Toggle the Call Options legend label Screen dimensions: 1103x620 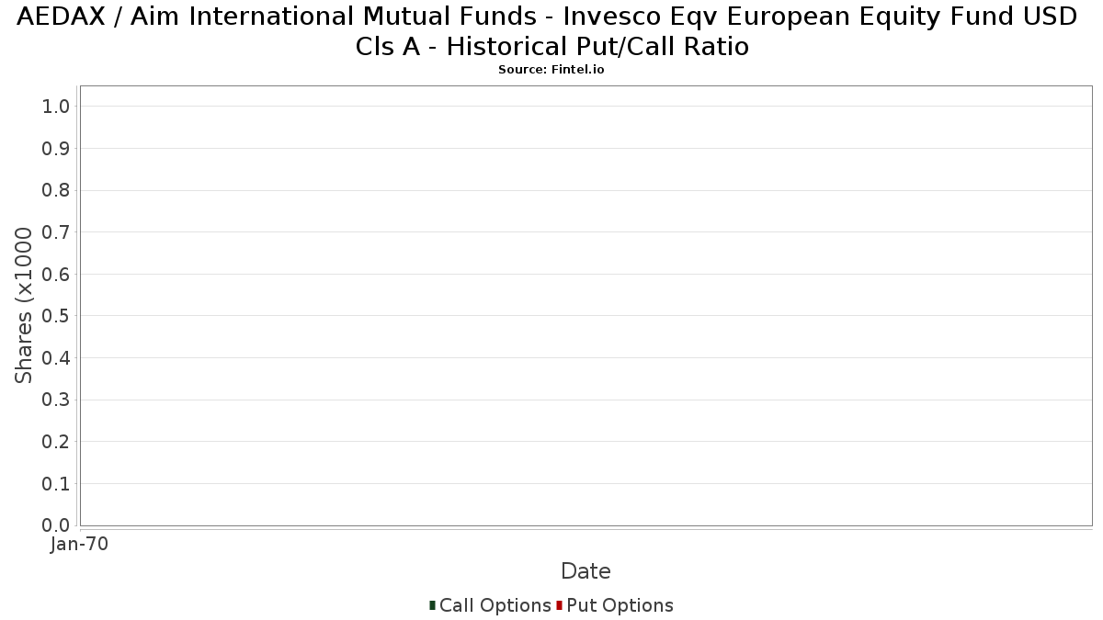pyautogui.click(x=495, y=605)
